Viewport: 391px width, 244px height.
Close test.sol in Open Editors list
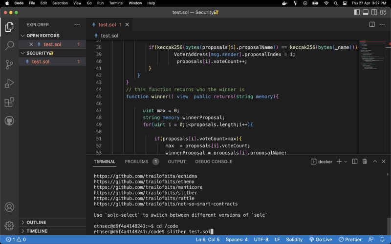[31, 44]
